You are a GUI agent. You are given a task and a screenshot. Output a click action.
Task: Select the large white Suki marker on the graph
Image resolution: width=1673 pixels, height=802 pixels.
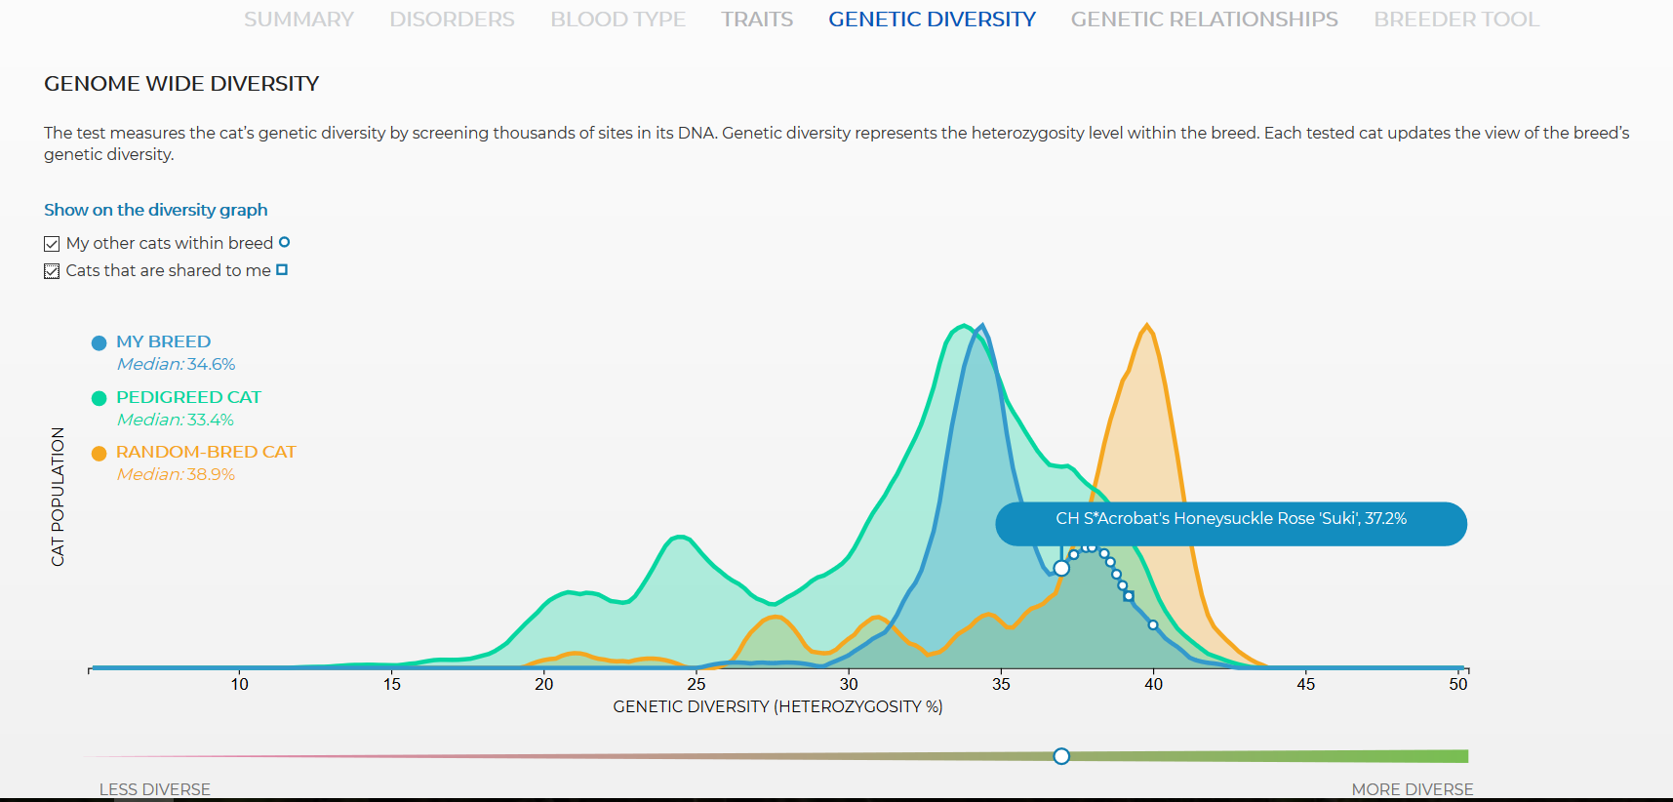coord(1061,568)
